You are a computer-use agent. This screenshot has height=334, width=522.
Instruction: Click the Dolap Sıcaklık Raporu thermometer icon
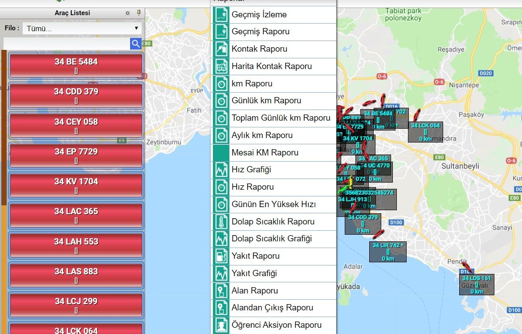(221, 222)
